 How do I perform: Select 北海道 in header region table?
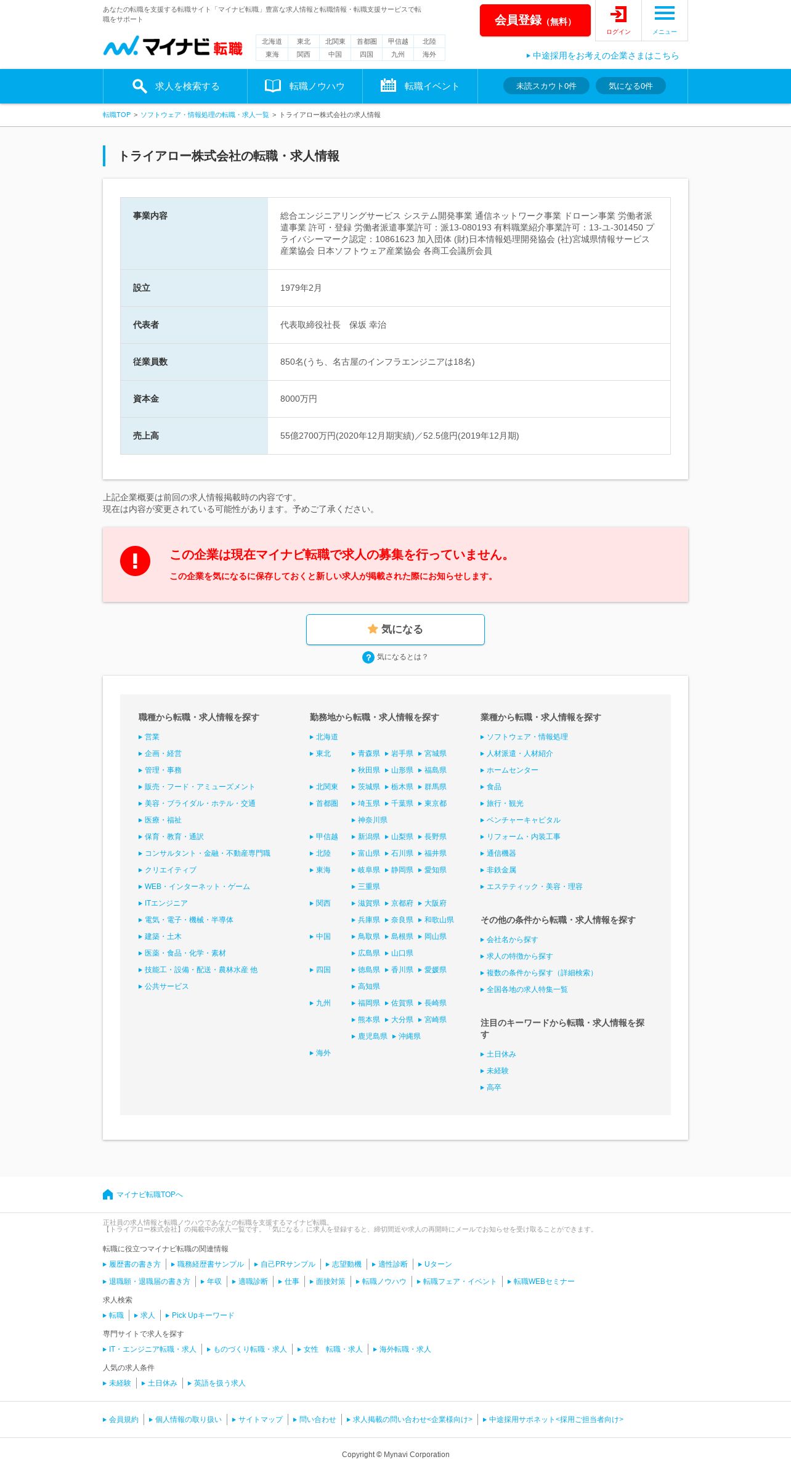[x=272, y=41]
